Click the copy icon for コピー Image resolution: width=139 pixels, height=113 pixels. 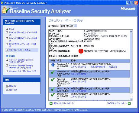click(7, 90)
